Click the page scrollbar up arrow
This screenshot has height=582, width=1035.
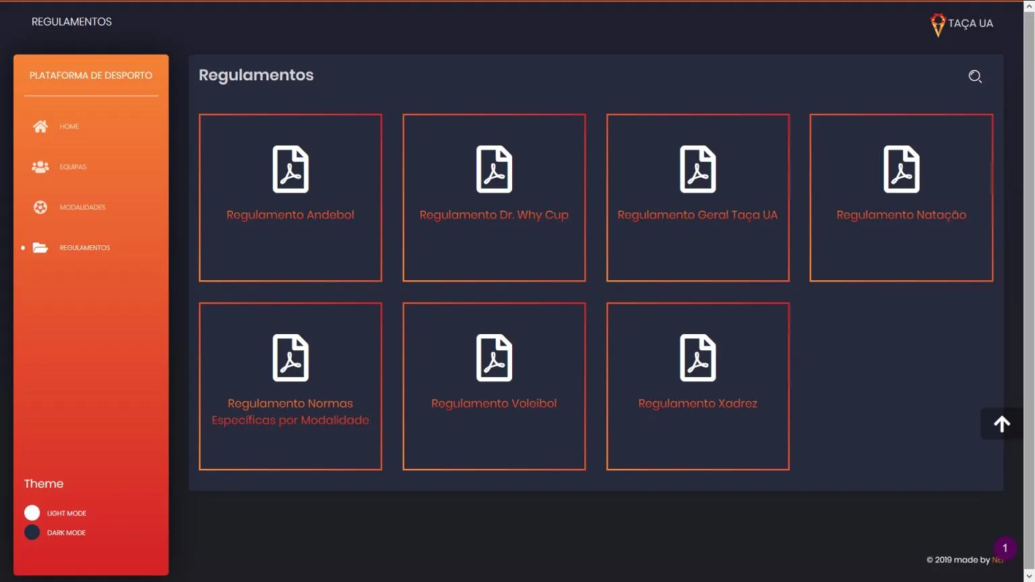coord(1029,6)
